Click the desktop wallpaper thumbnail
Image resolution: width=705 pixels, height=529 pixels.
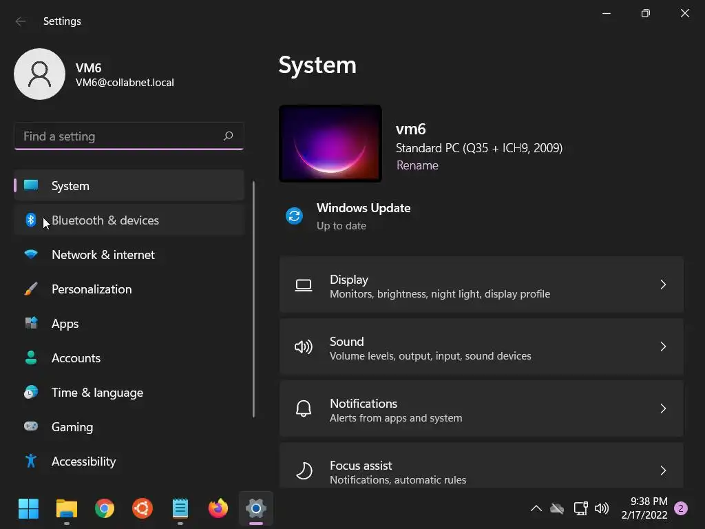click(x=330, y=143)
